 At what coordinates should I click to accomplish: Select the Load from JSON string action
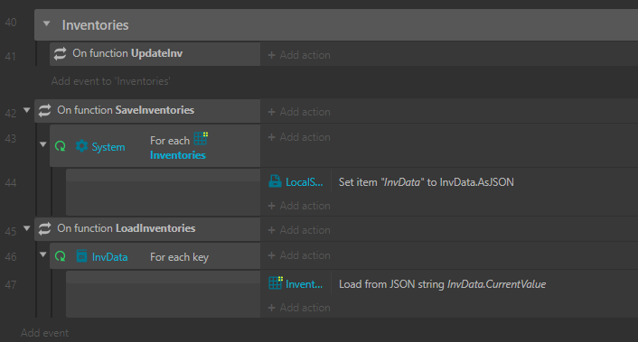point(442,284)
